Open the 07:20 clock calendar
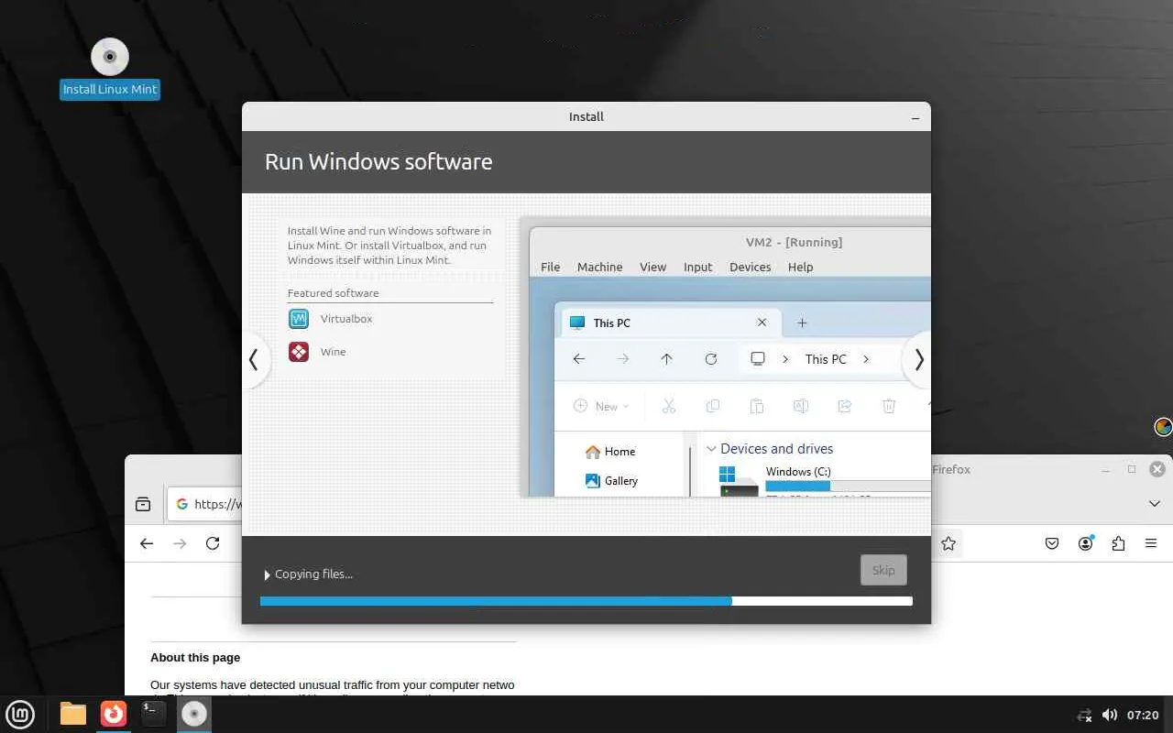The width and height of the screenshot is (1173, 733). (1143, 715)
